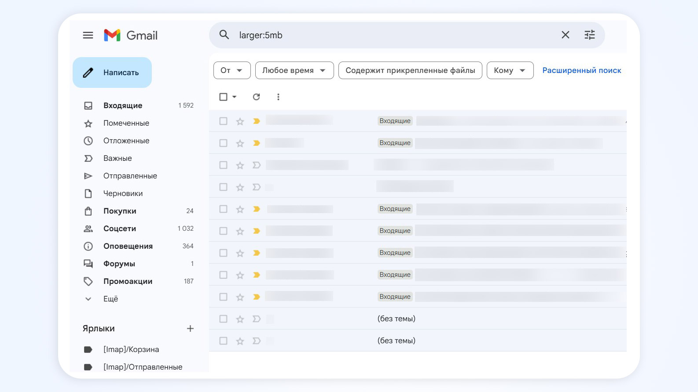The width and height of the screenshot is (698, 392).
Task: Star the first email in results
Action: pos(240,121)
